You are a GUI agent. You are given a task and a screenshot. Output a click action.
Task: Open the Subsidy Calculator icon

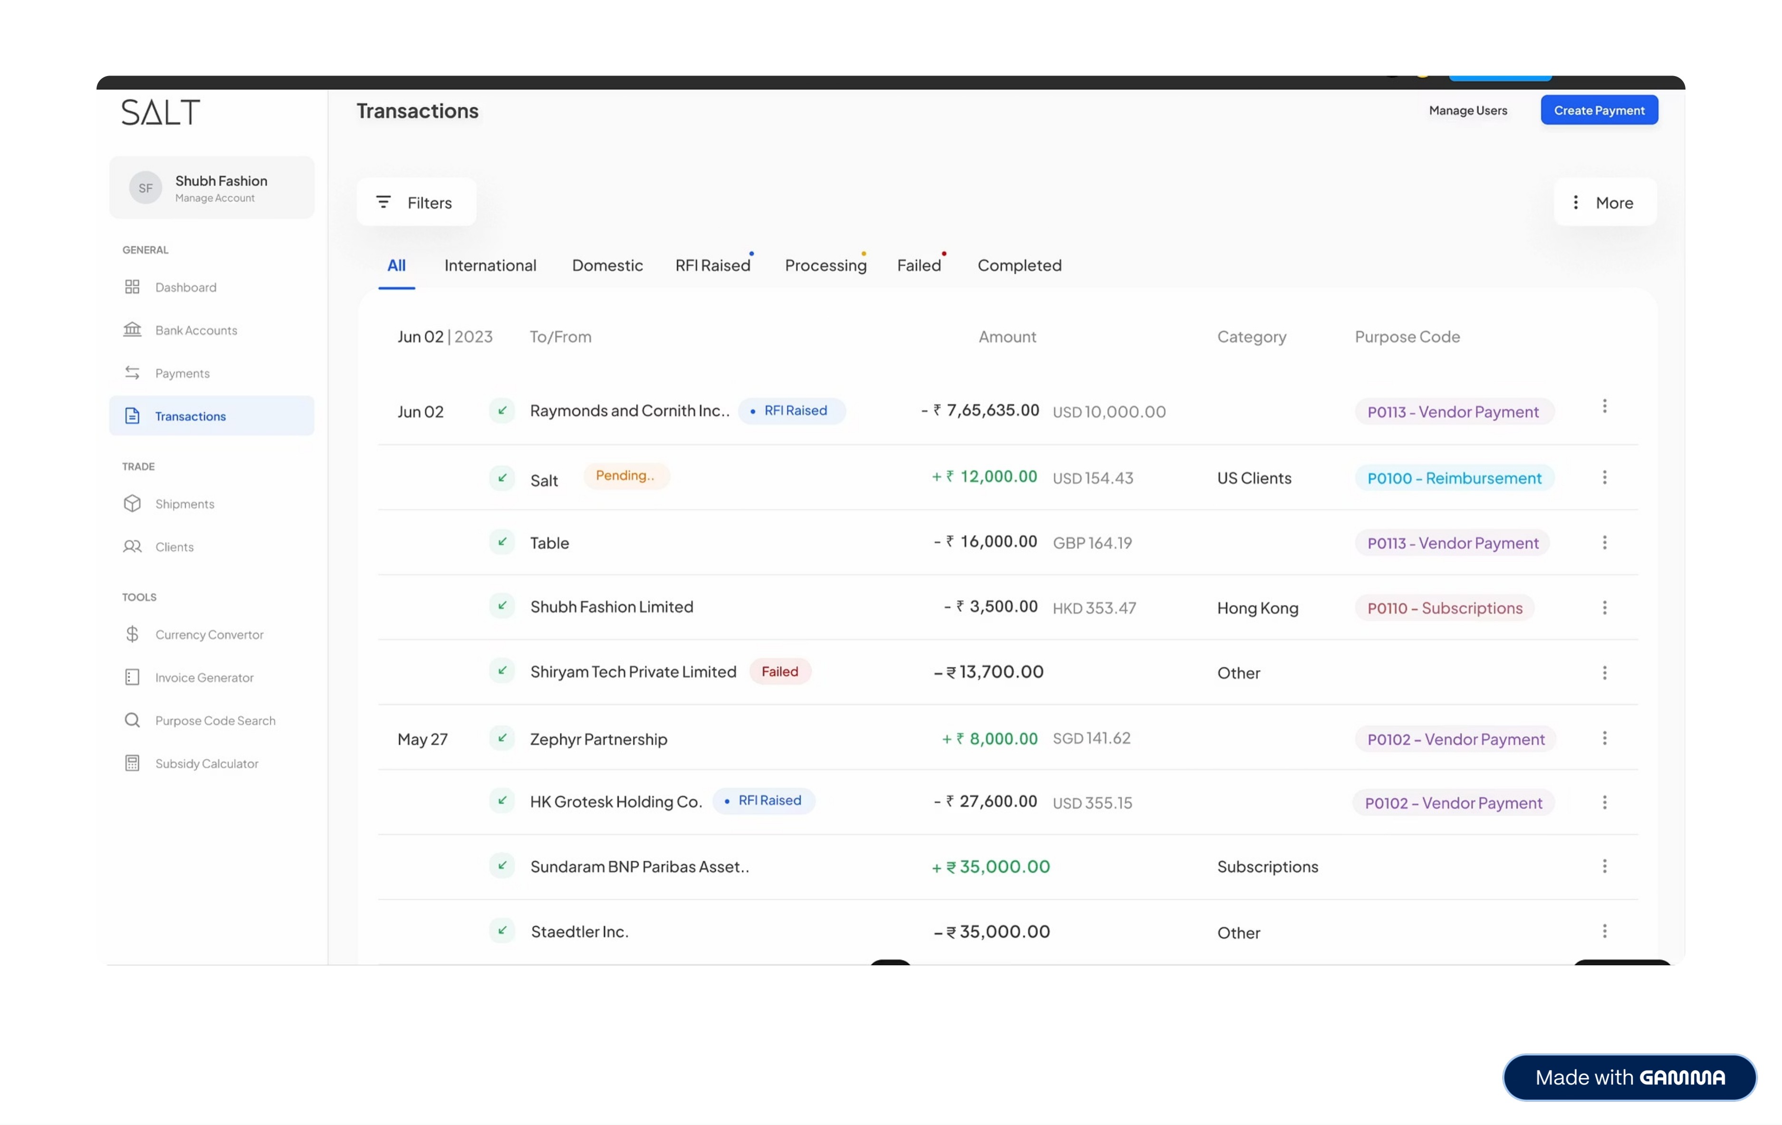click(x=132, y=762)
